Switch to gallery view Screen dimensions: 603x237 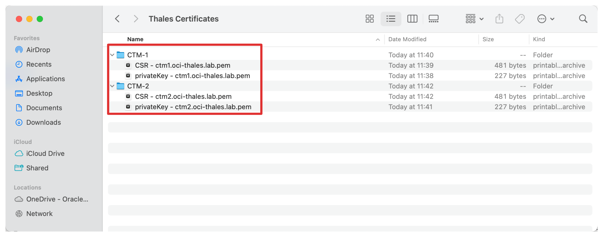pos(433,19)
